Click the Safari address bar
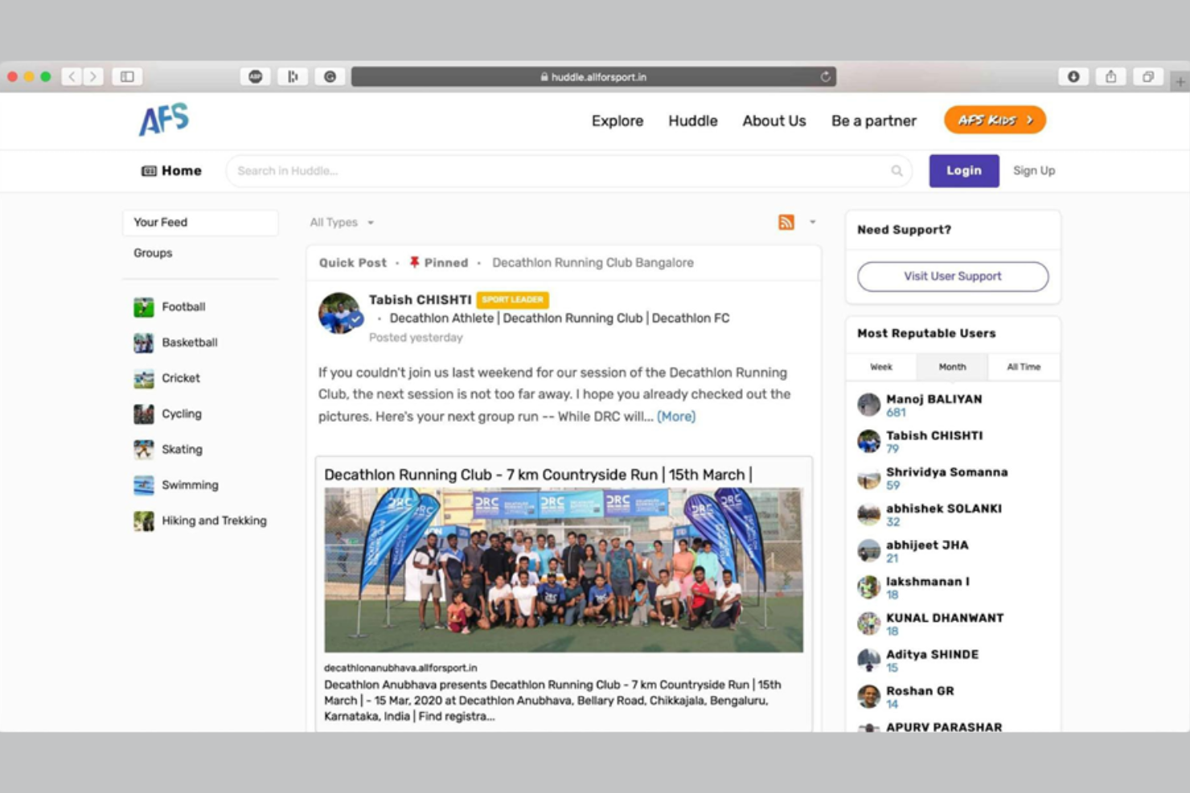 593,76
